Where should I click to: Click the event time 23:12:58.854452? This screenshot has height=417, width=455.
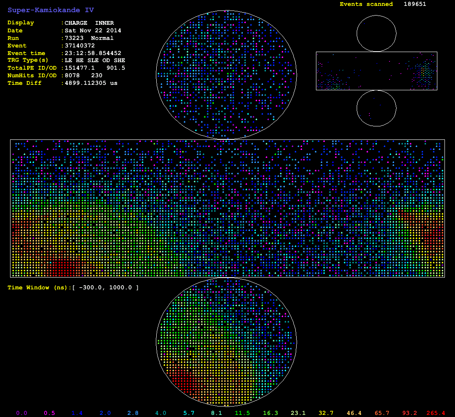pyautogui.click(x=93, y=53)
